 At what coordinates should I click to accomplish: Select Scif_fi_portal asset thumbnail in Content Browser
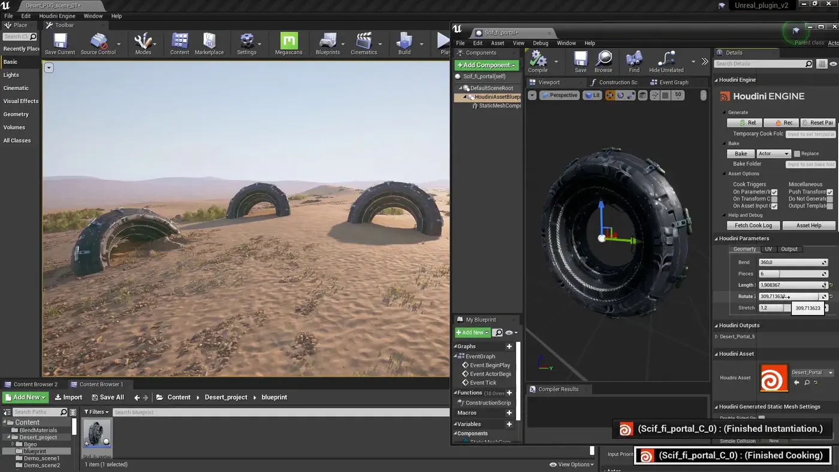pyautogui.click(x=96, y=435)
